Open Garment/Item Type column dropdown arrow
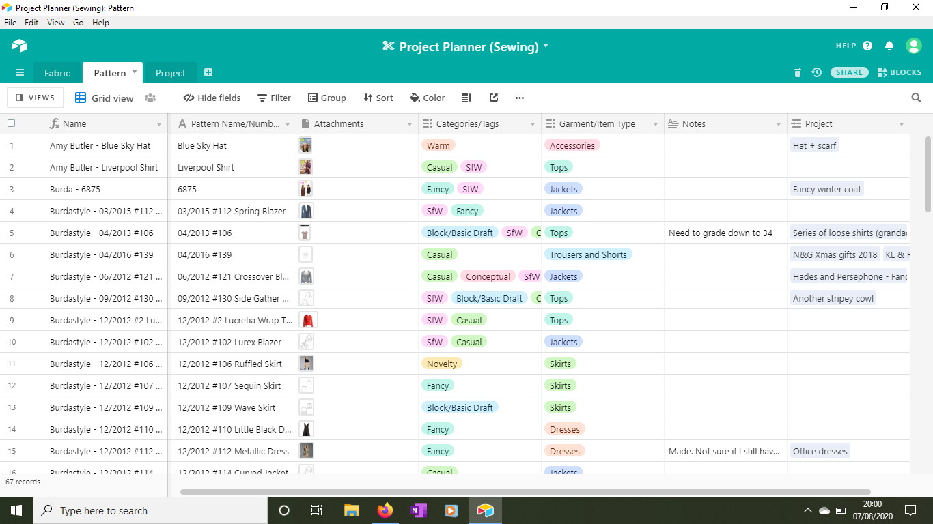Screen dimensions: 933x524 click(x=656, y=124)
